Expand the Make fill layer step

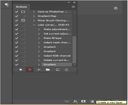[x=39, y=38]
